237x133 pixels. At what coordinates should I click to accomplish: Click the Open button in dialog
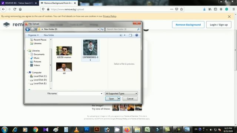coord(111,99)
